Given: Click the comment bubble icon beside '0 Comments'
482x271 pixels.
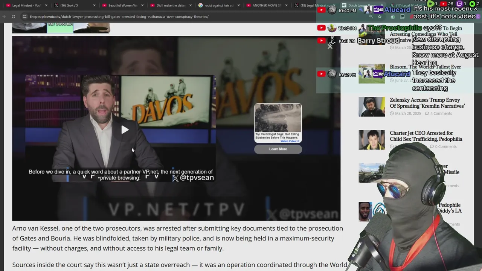Looking at the screenshot, I should click(432, 146).
